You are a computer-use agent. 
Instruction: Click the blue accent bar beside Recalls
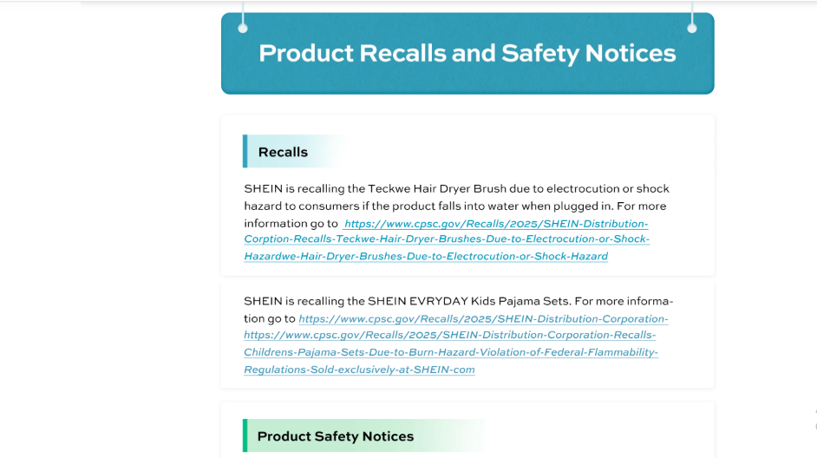(245, 151)
